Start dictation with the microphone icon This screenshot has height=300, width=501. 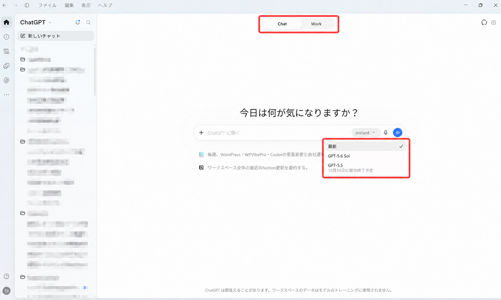click(x=386, y=133)
